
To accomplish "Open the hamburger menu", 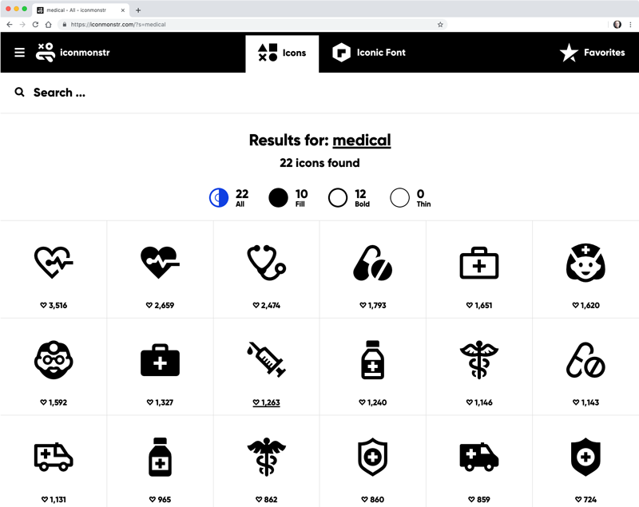I will [x=19, y=53].
